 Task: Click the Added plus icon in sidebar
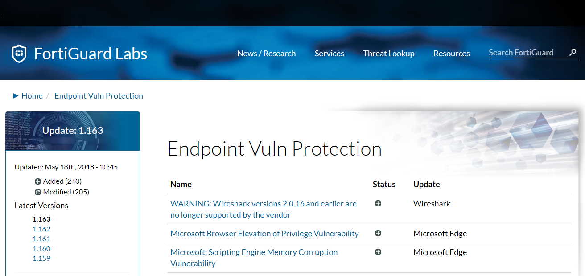(x=38, y=181)
